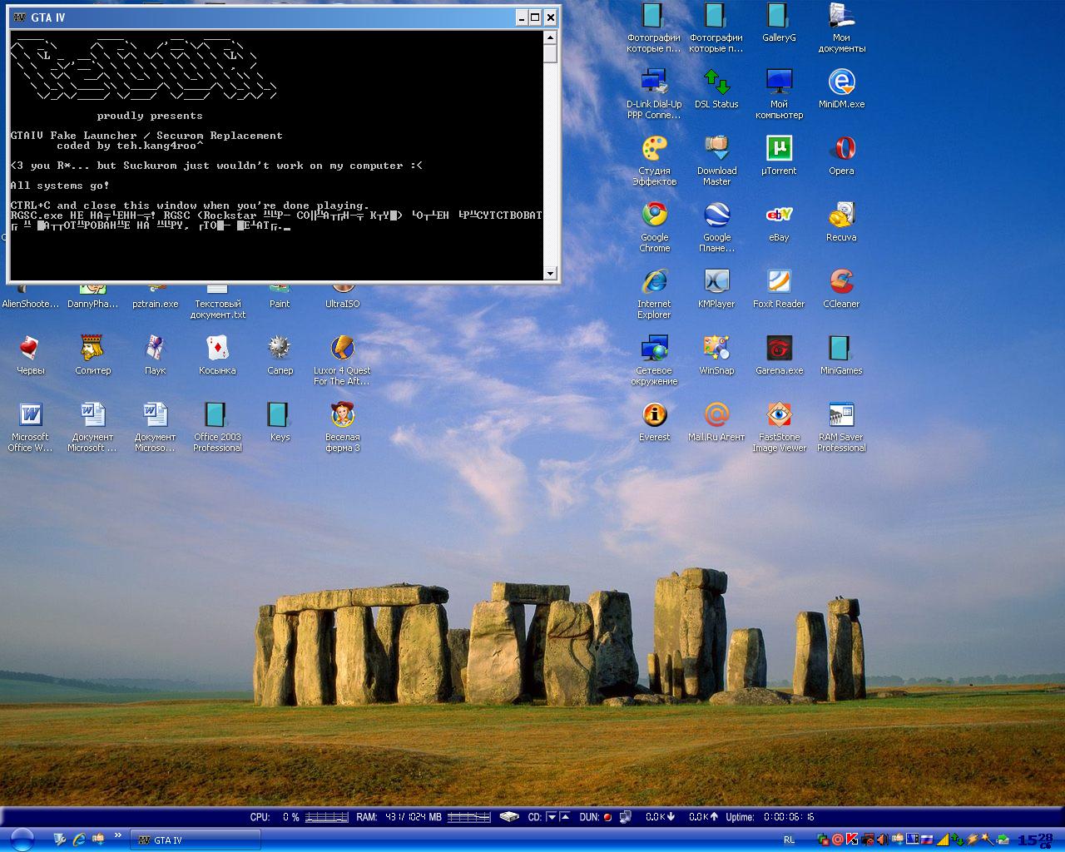Start Garena.exe from the desktop
The height and width of the screenshot is (852, 1065).
click(779, 355)
